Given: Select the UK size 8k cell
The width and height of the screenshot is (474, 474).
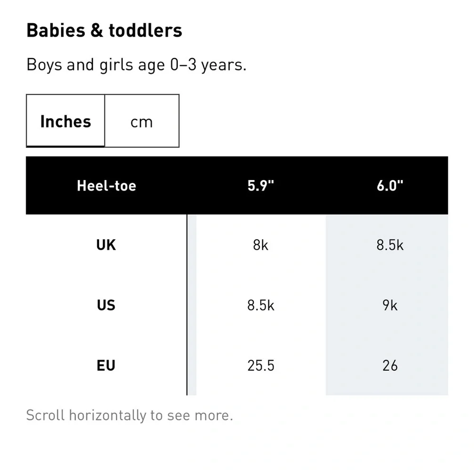Looking at the screenshot, I should (x=261, y=245).
